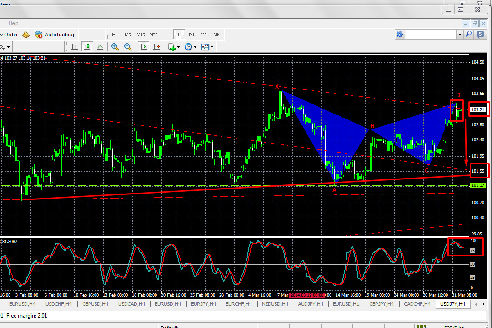Image resolution: width=492 pixels, height=328 pixels.
Task: Click inside the search input field
Action: point(431,34)
